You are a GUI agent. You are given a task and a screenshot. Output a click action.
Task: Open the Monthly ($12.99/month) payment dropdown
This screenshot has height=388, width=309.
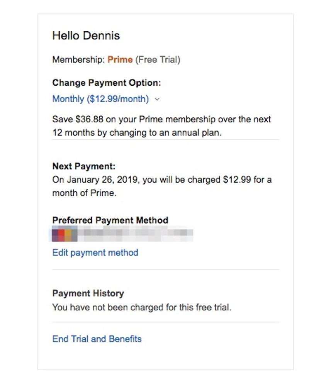(100, 99)
